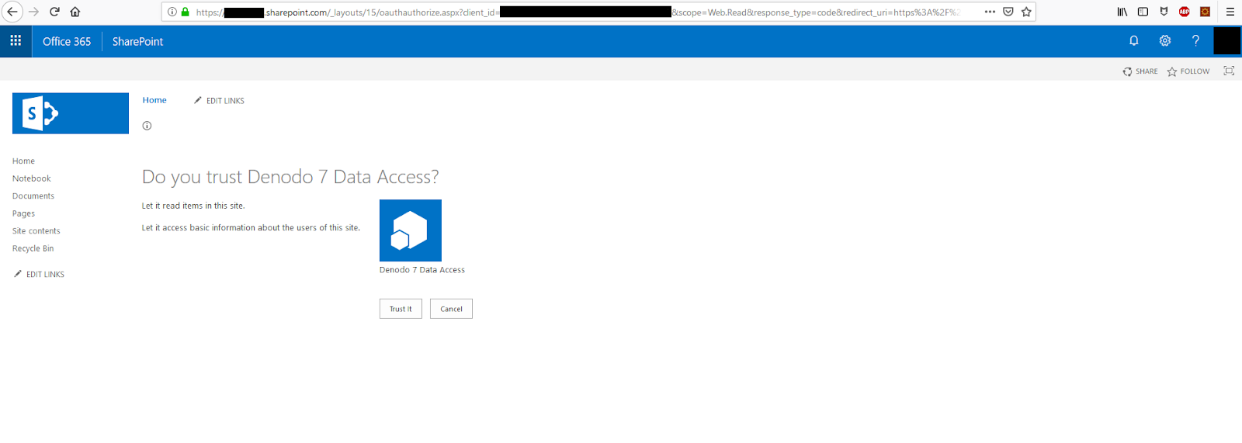Image resolution: width=1242 pixels, height=443 pixels.
Task: Open the Adblock Plus extension icon
Action: tap(1185, 12)
